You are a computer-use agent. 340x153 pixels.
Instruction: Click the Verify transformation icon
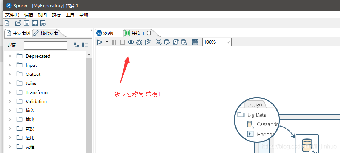pyautogui.click(x=159, y=42)
